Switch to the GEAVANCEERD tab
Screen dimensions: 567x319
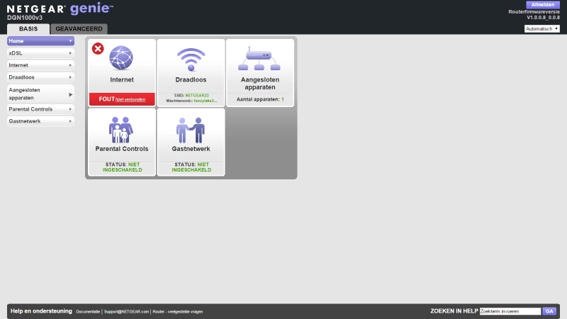point(79,29)
